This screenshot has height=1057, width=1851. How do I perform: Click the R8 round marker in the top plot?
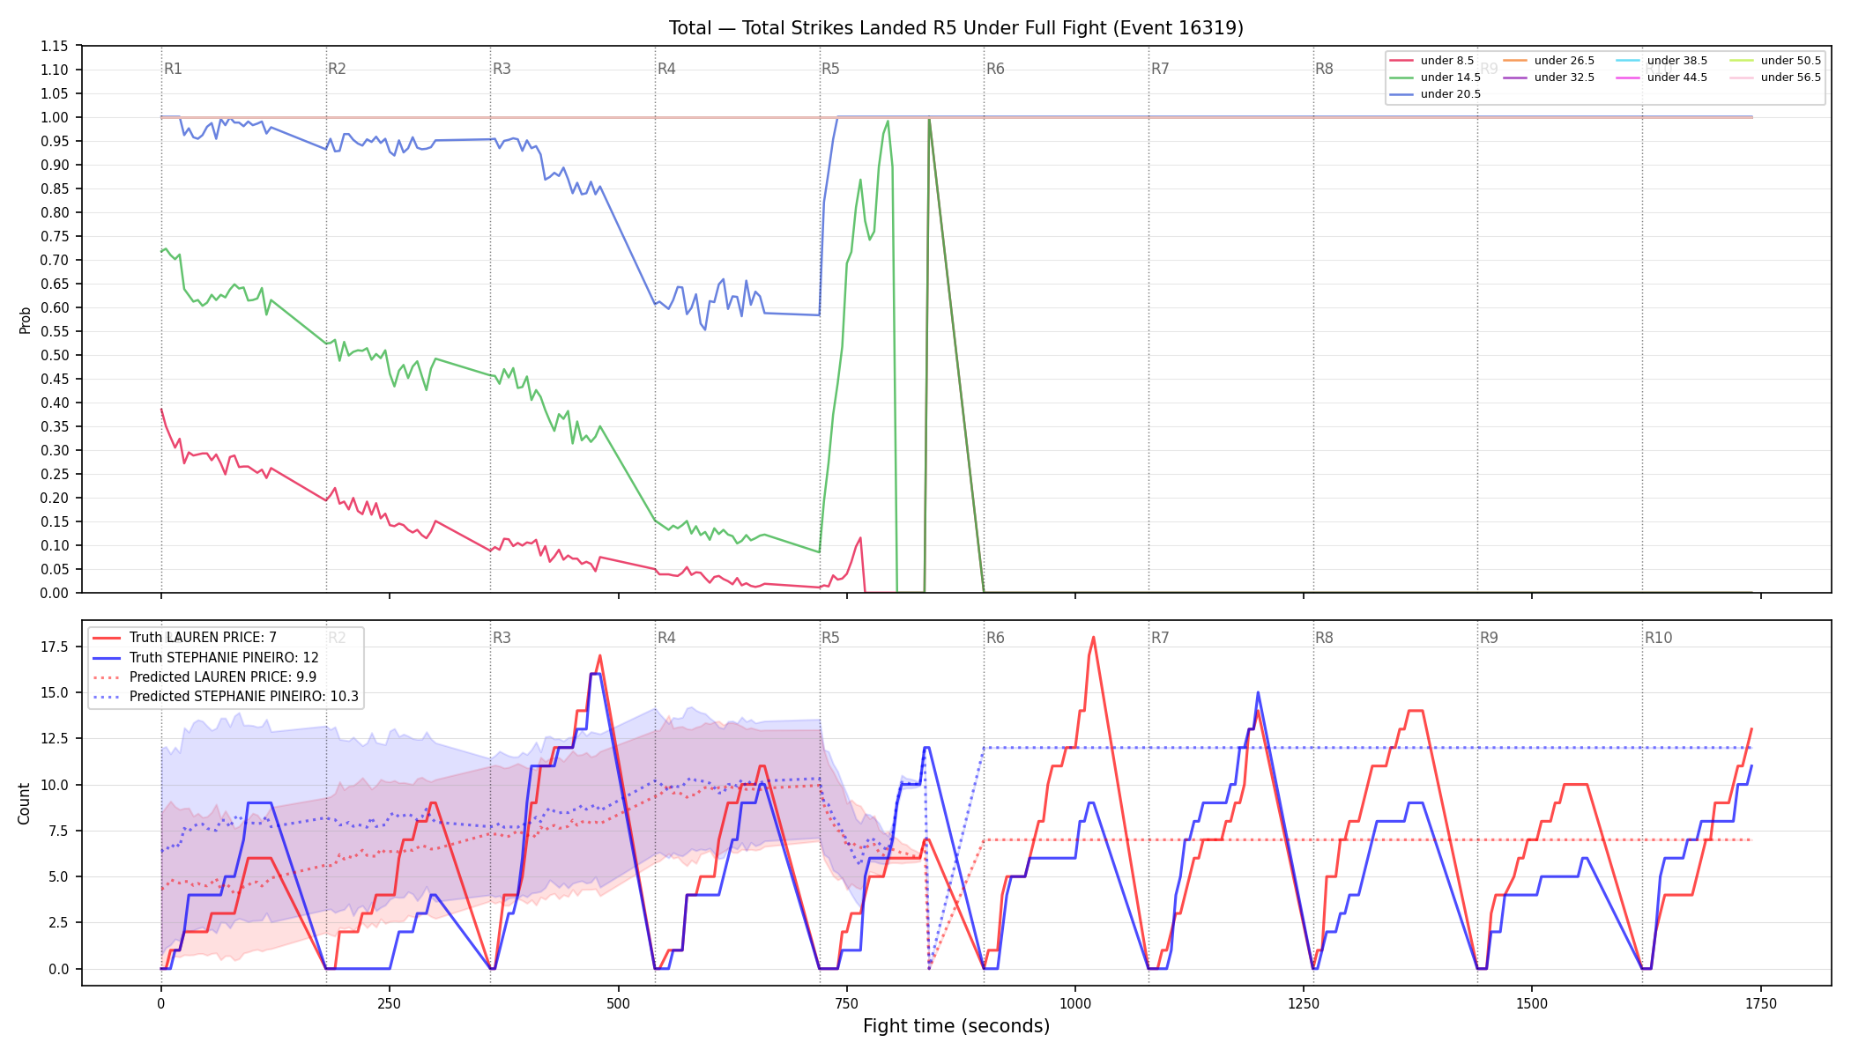click(x=1324, y=69)
